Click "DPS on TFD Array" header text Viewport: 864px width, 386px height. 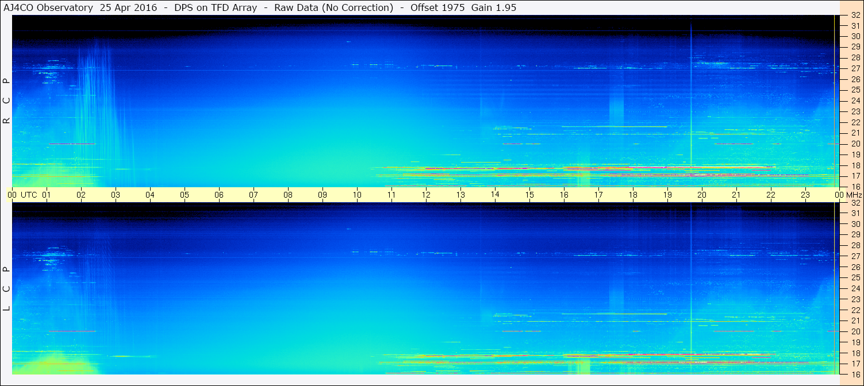216,7
